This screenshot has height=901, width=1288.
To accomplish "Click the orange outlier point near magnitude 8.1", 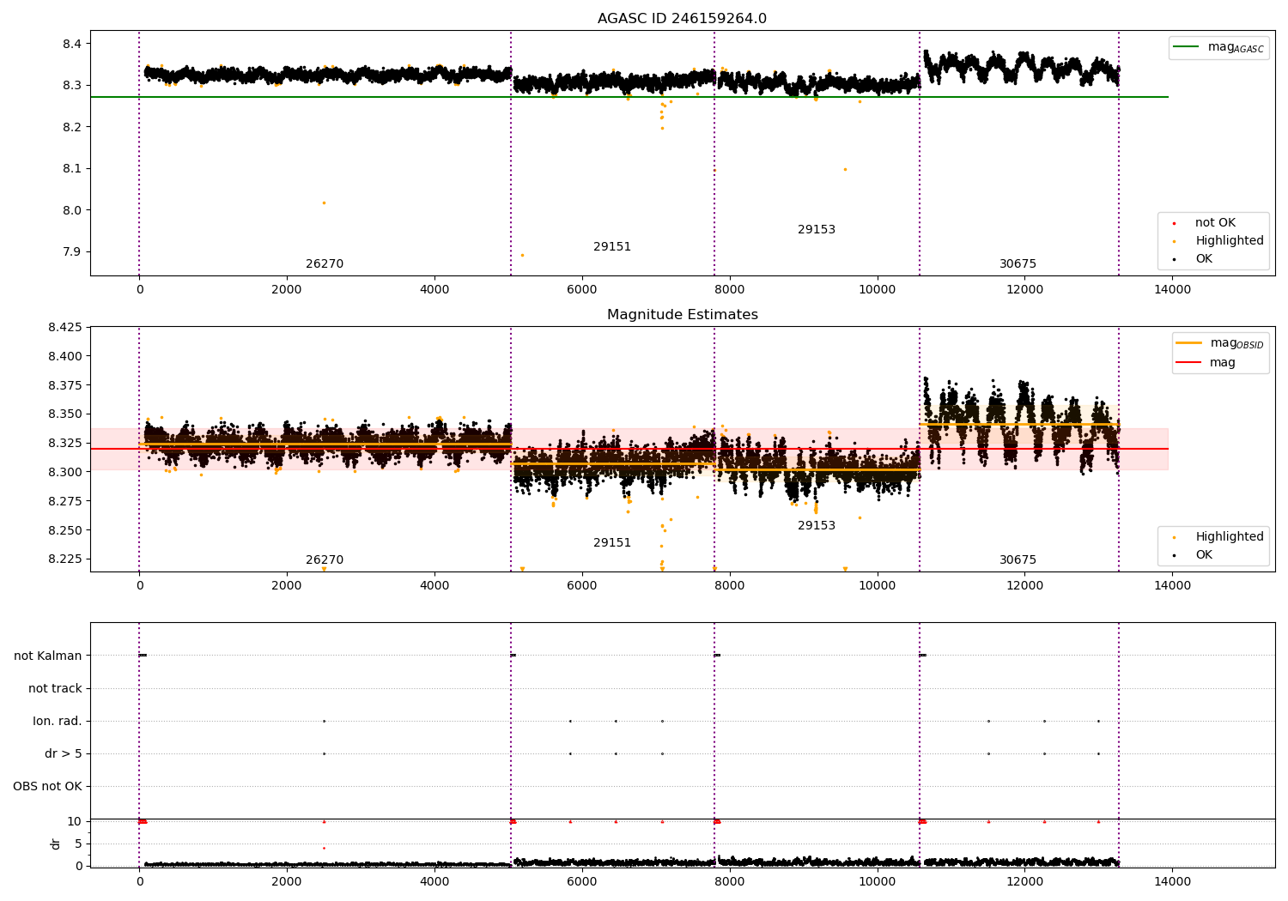I will click(x=845, y=169).
